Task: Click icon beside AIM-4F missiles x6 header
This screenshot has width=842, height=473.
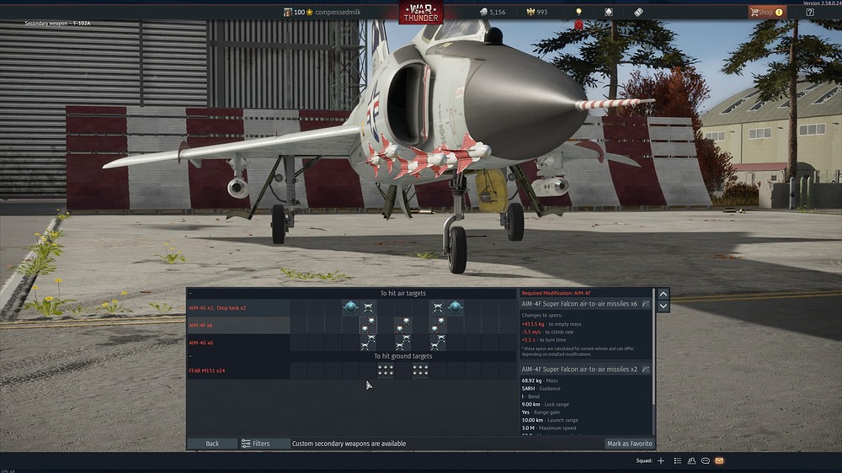Action: (x=646, y=304)
